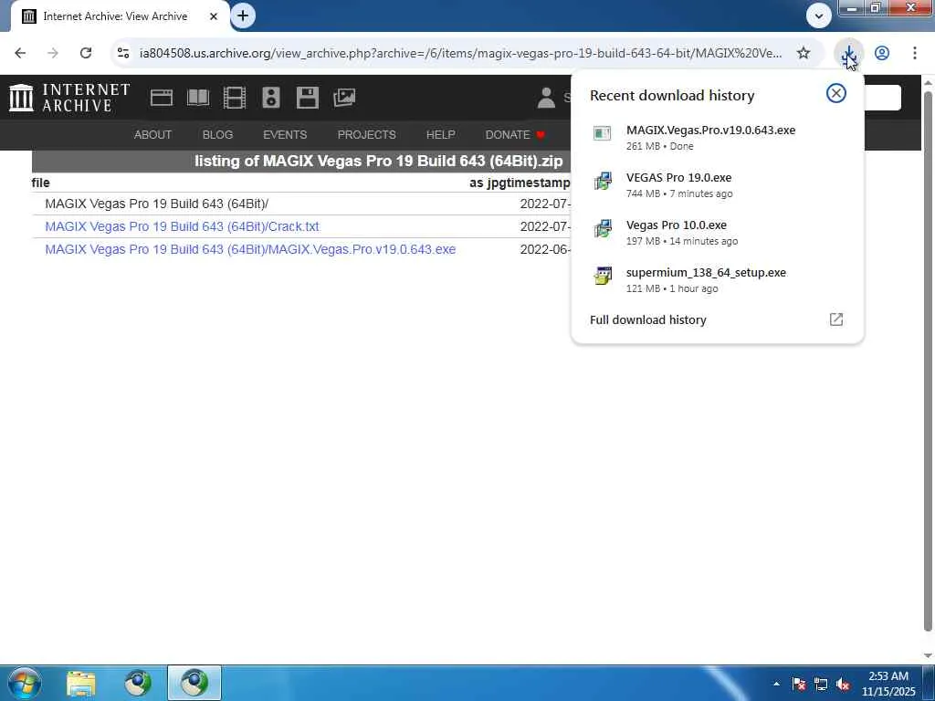Screen dimensions: 935x701
Task: Open the Crack.txt file link
Action: 182,226
